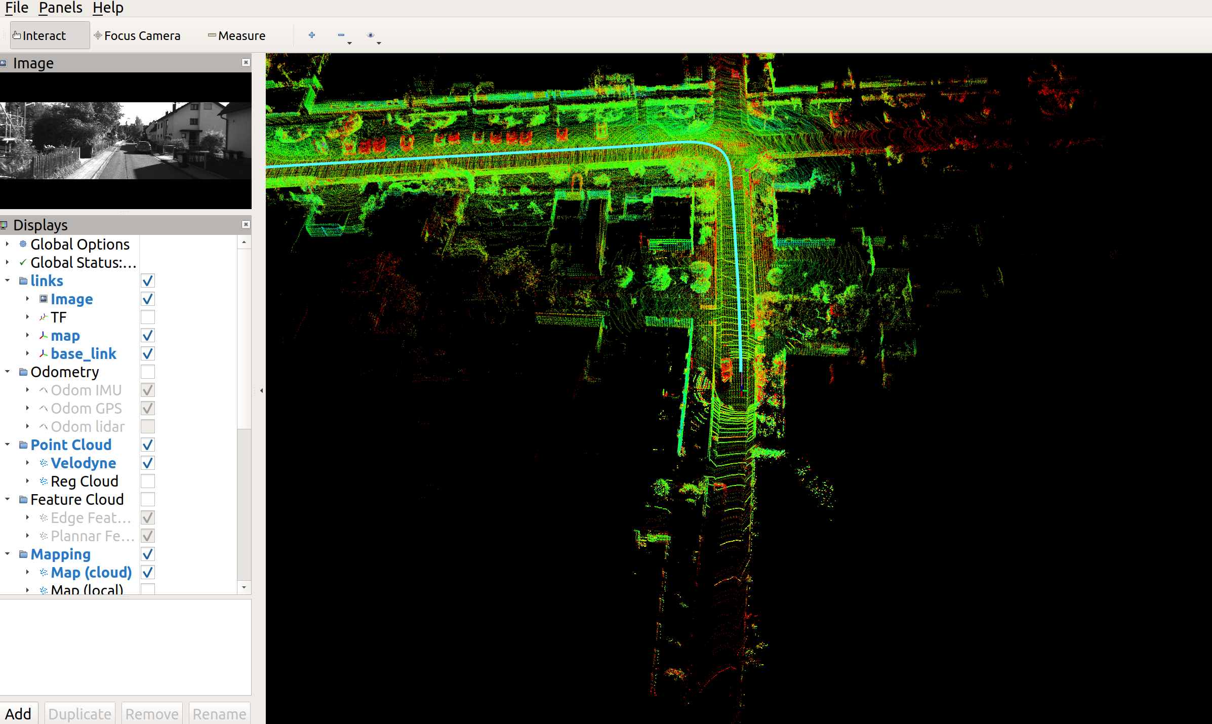The width and height of the screenshot is (1212, 724).
Task: Click the Odom GPS odometry icon
Action: tap(44, 408)
